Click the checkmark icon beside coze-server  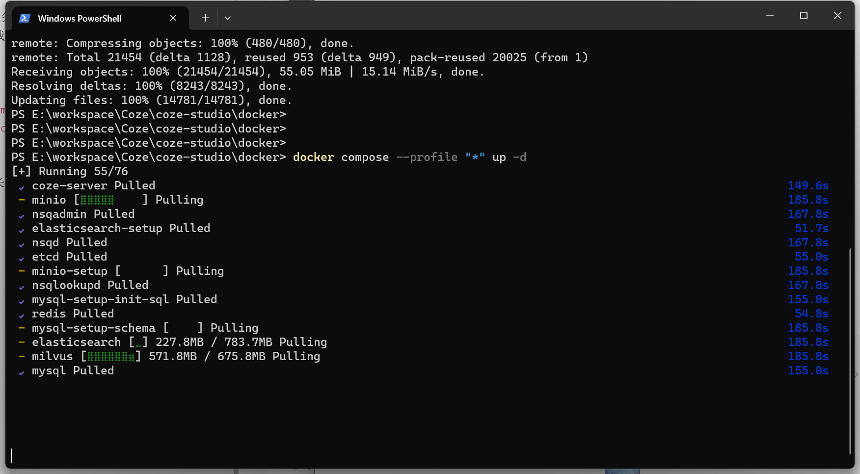[22, 187]
